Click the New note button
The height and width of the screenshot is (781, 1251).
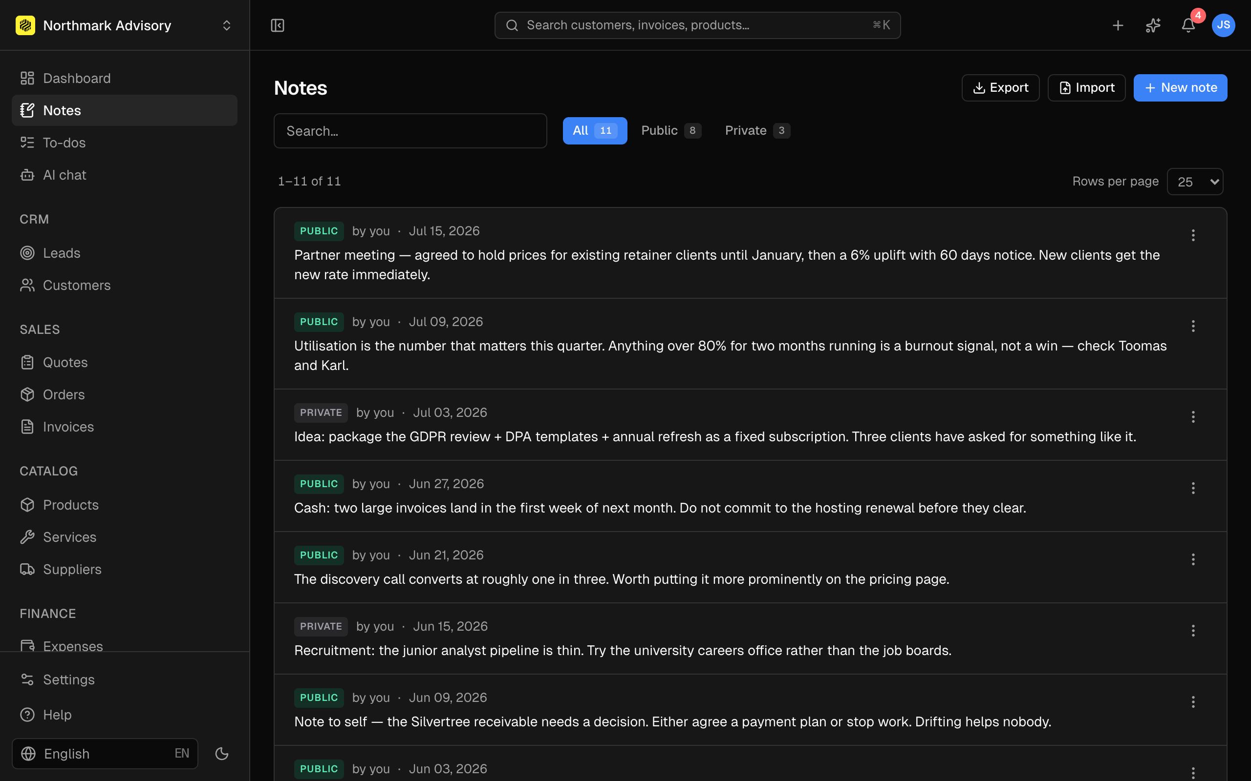click(x=1180, y=88)
